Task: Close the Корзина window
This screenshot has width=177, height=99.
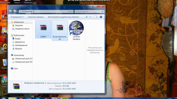Action: pyautogui.click(x=101, y=6)
